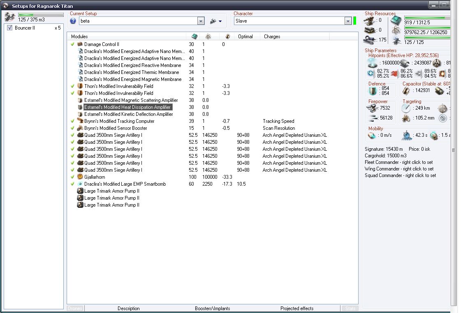Click the capacitor column header icon
The image size is (470, 313).
tap(227, 37)
